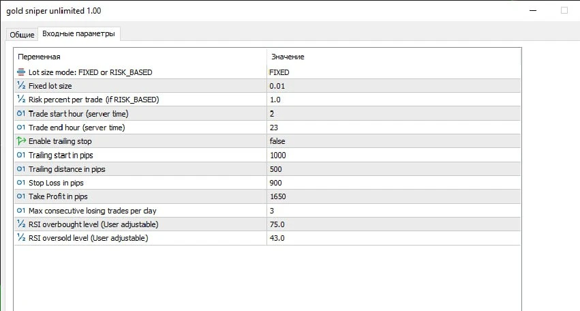This screenshot has width=580, height=311.
Task: Edit the Trailing start value 1000
Action: coord(278,155)
